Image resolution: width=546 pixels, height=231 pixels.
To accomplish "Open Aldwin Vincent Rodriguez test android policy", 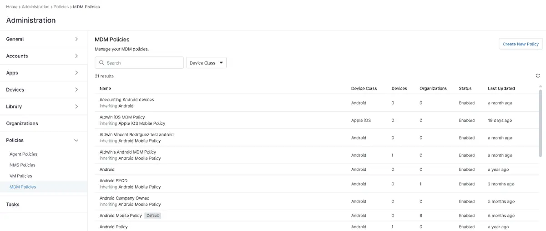I will coord(136,135).
